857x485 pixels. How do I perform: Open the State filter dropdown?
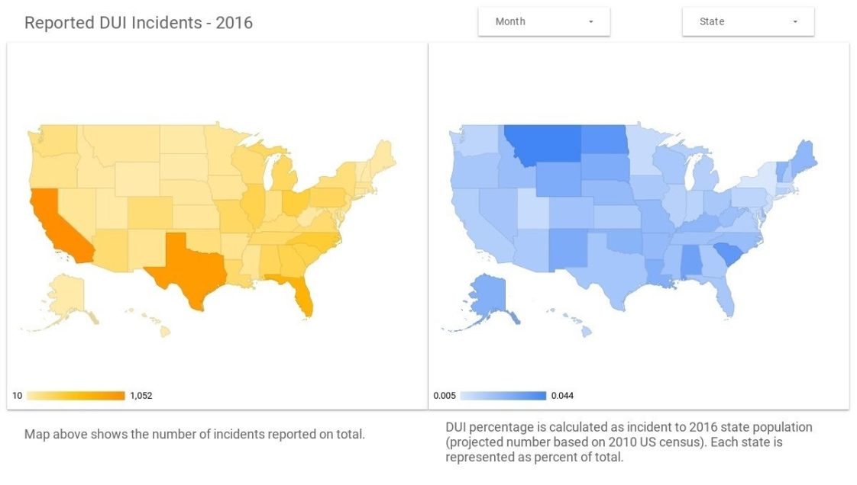(x=747, y=21)
